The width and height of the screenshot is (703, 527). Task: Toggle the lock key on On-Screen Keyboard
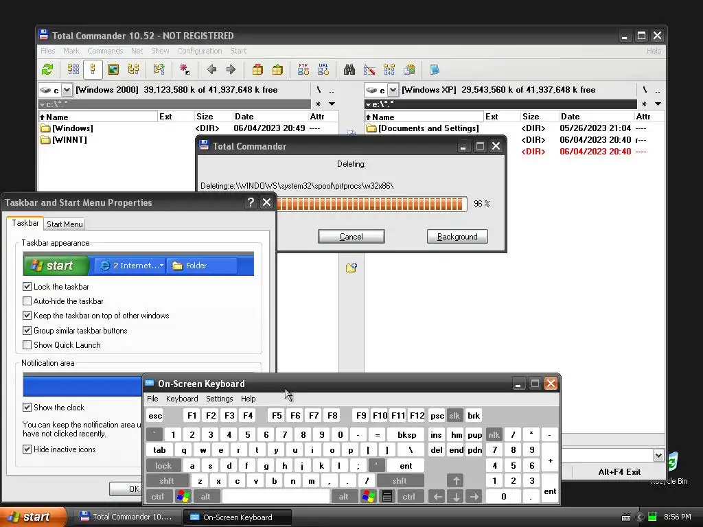[x=163, y=466]
